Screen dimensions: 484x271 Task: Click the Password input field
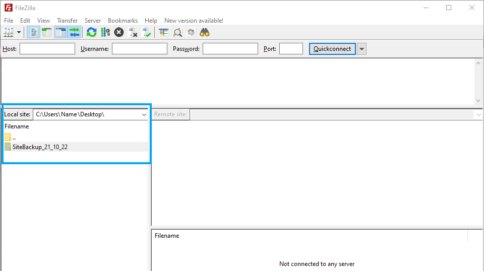point(230,49)
